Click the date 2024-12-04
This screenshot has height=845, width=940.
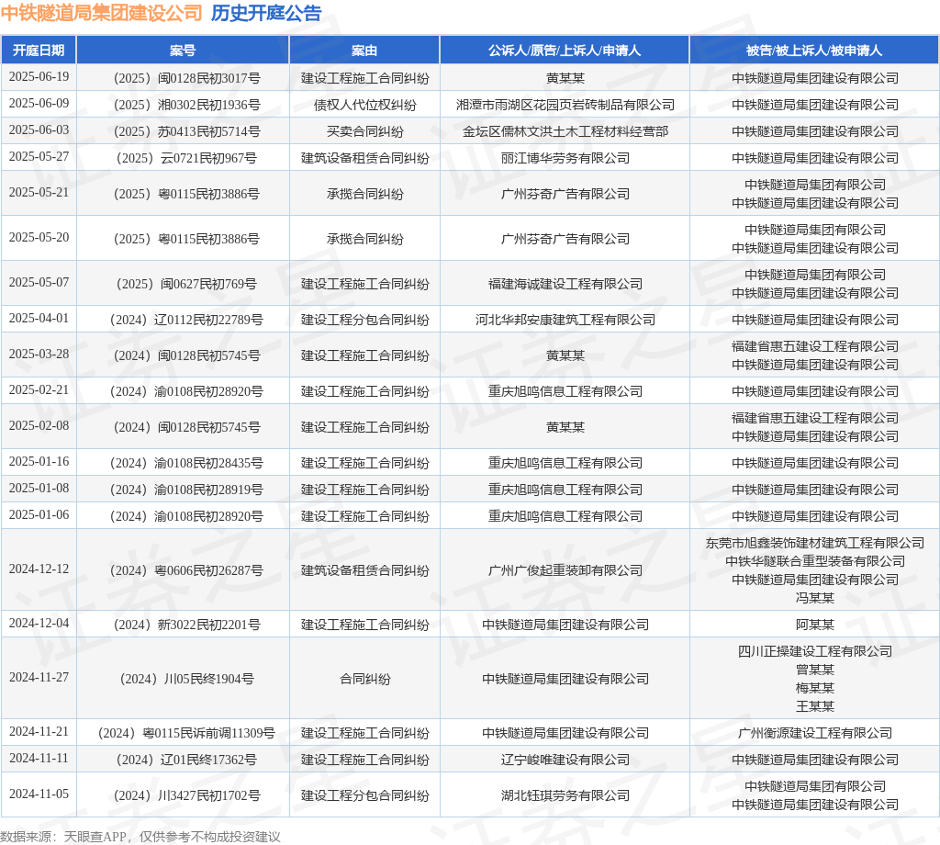pyautogui.click(x=39, y=624)
